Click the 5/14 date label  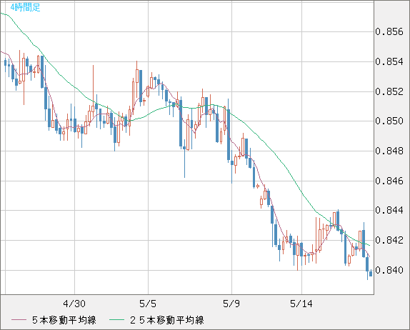(301, 304)
